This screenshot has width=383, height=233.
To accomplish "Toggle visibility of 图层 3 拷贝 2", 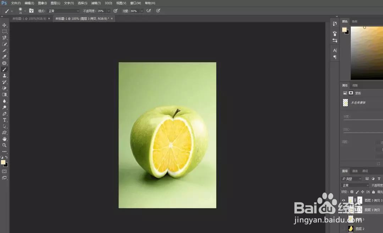I will click(x=344, y=200).
